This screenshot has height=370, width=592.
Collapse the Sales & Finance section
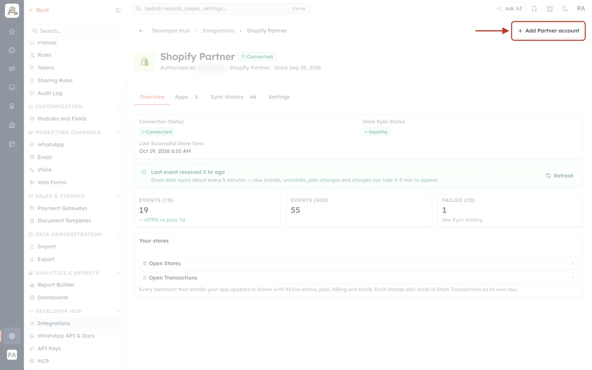pos(118,196)
